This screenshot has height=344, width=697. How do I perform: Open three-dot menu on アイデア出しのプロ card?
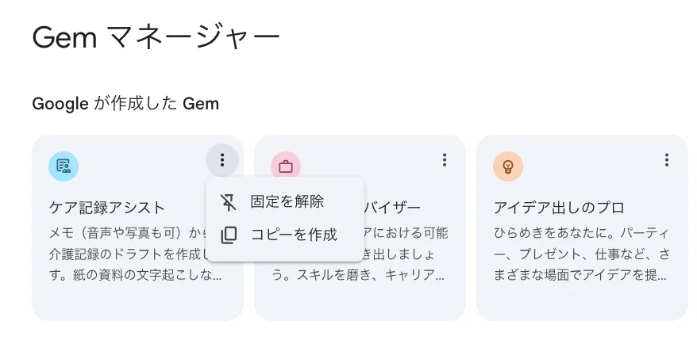point(667,160)
